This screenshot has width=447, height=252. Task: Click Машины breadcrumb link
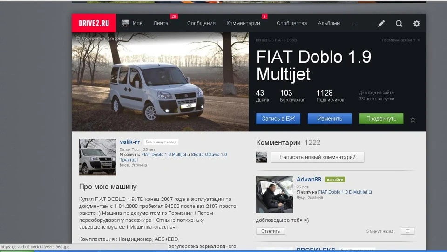click(x=264, y=40)
